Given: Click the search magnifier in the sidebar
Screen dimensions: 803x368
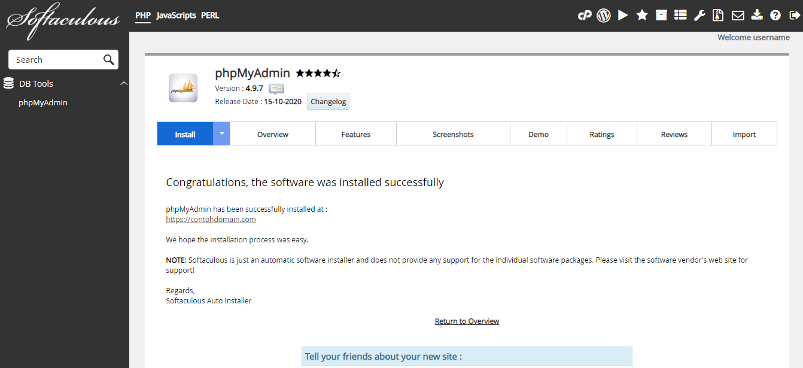Looking at the screenshot, I should 108,59.
